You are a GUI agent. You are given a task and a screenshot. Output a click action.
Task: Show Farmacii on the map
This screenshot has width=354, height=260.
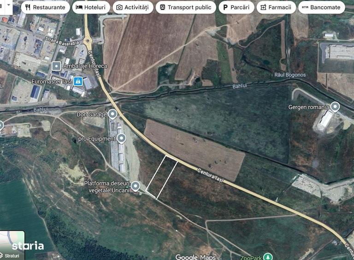point(276,7)
